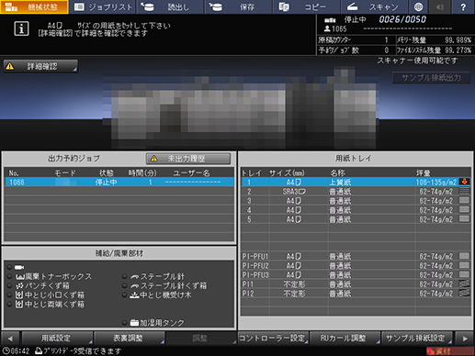Select the PI-PFU3 tray row
The image size is (475, 356).
click(x=356, y=274)
